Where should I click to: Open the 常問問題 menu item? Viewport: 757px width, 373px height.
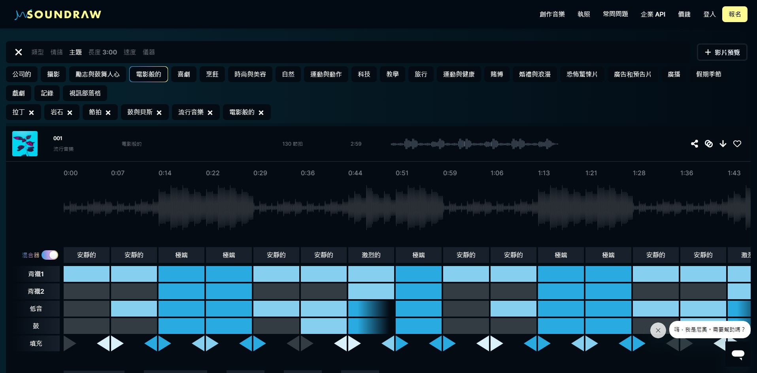pyautogui.click(x=615, y=14)
